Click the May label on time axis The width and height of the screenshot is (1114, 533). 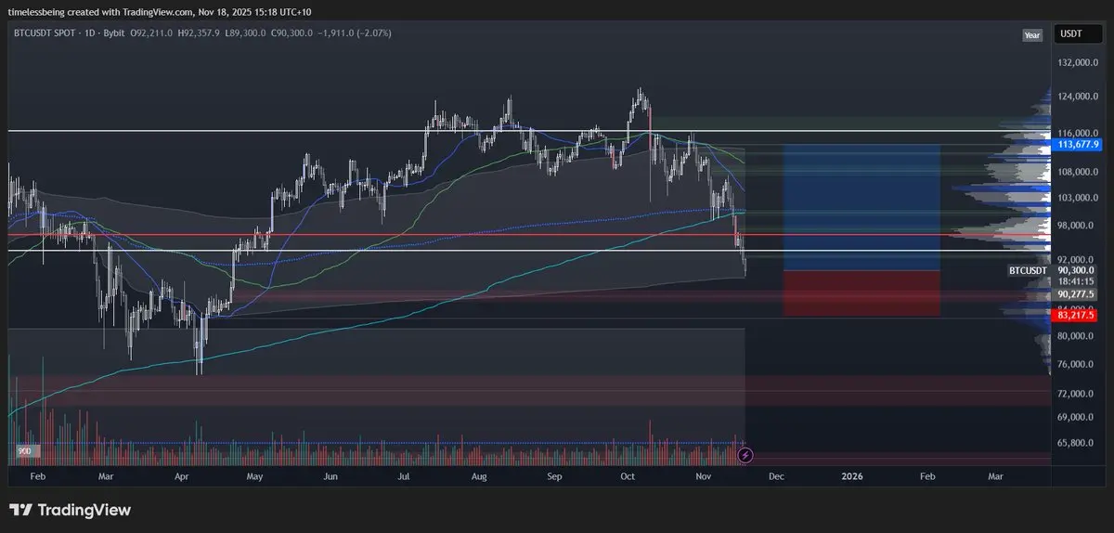255,475
